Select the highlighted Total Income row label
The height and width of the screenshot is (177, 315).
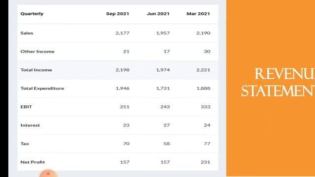[36, 70]
